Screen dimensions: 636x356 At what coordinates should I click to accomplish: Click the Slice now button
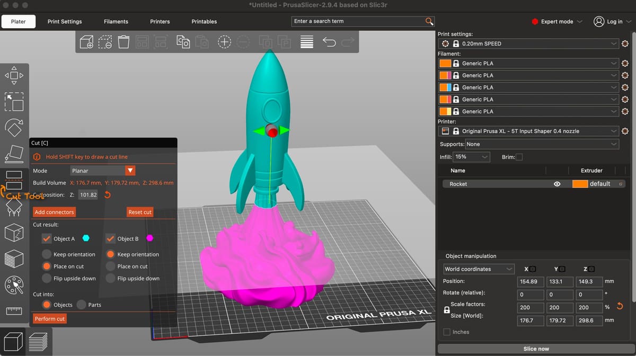click(x=536, y=349)
